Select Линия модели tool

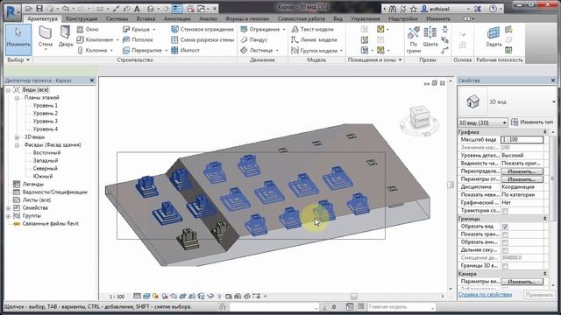tap(314, 39)
